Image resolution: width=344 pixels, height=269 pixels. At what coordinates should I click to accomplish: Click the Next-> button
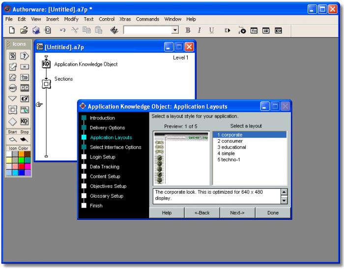point(237,213)
